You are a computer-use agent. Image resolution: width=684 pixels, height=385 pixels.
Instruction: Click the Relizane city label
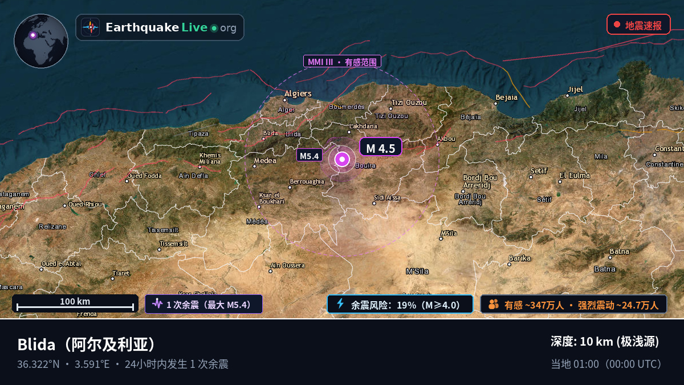click(52, 226)
